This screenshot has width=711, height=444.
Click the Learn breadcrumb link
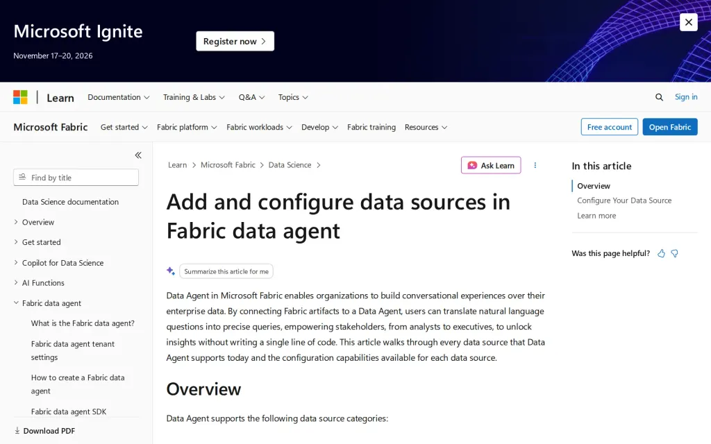point(177,165)
